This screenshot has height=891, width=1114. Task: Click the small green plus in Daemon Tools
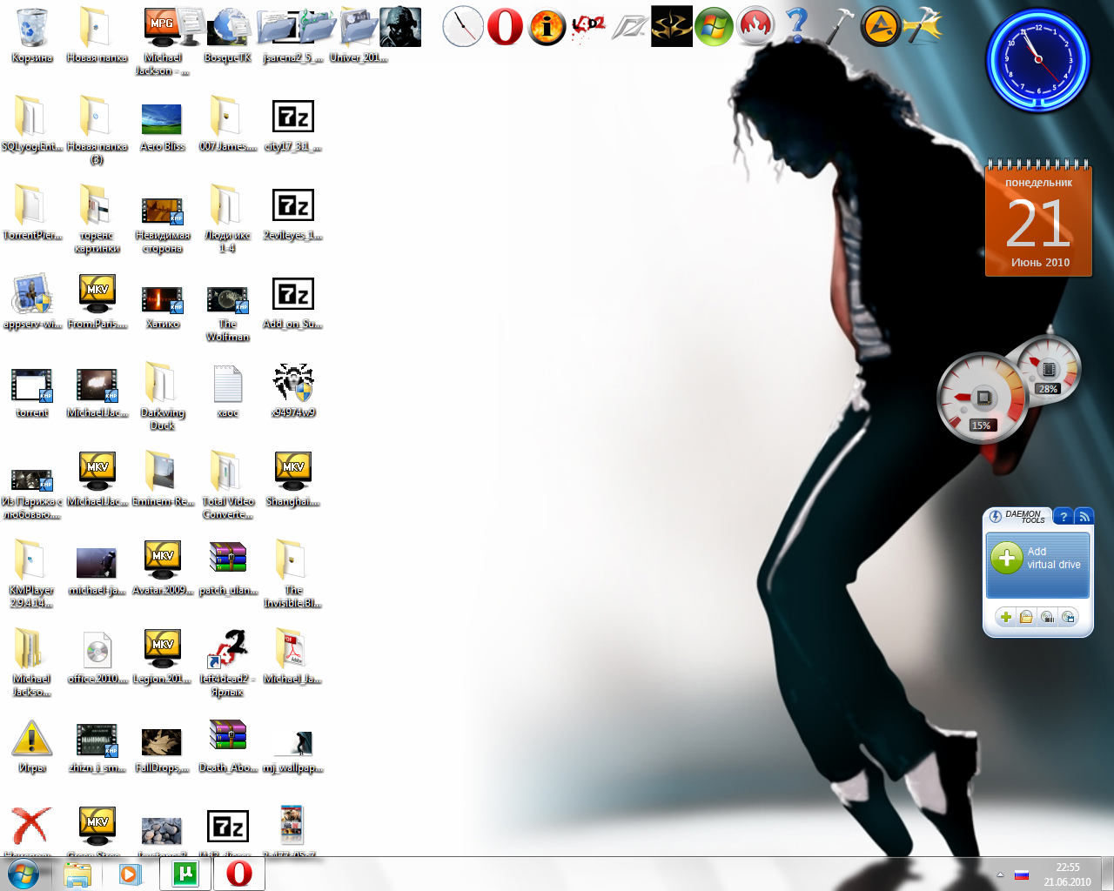(1006, 617)
